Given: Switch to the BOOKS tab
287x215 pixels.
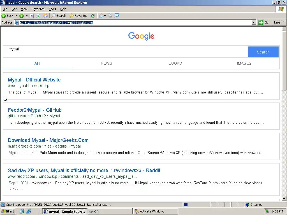Looking at the screenshot, I should 175,63.
